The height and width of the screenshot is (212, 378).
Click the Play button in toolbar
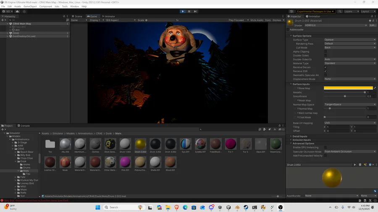[183, 11]
